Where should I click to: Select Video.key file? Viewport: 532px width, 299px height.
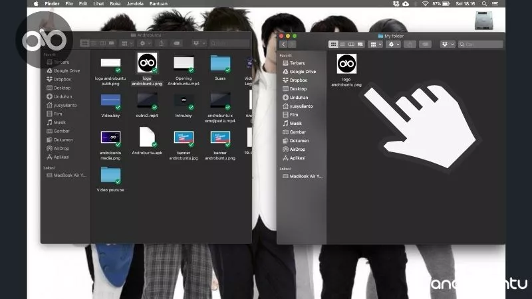(110, 106)
